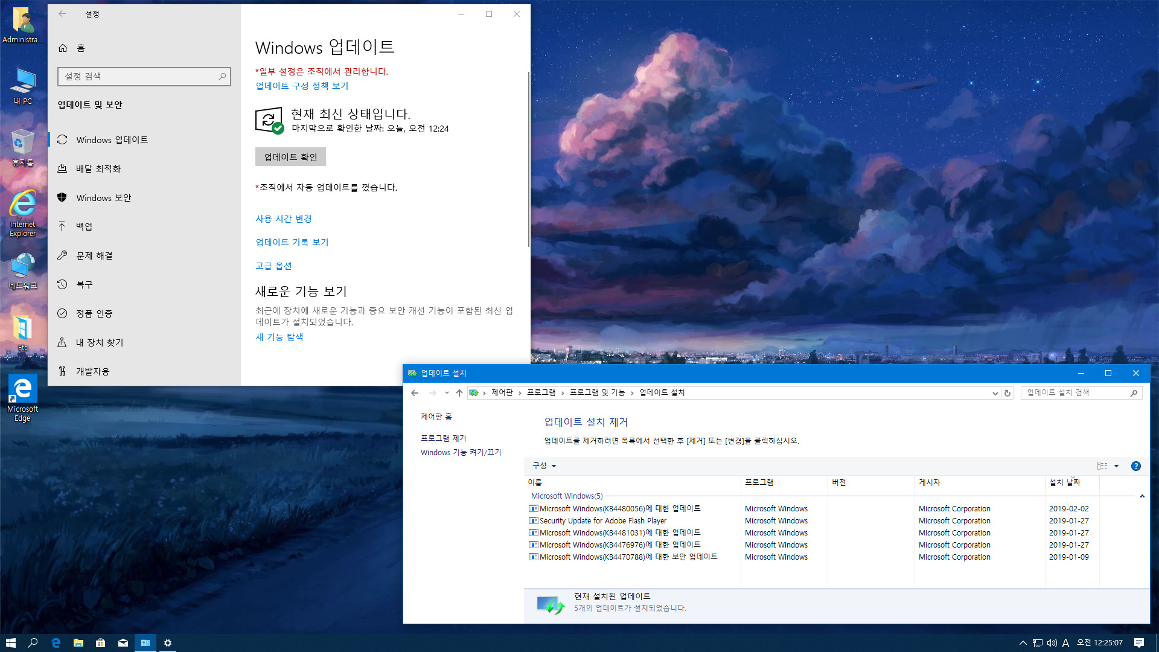1159x652 pixels.
Task: Open recent locations dropdown arrow
Action: [x=447, y=393]
